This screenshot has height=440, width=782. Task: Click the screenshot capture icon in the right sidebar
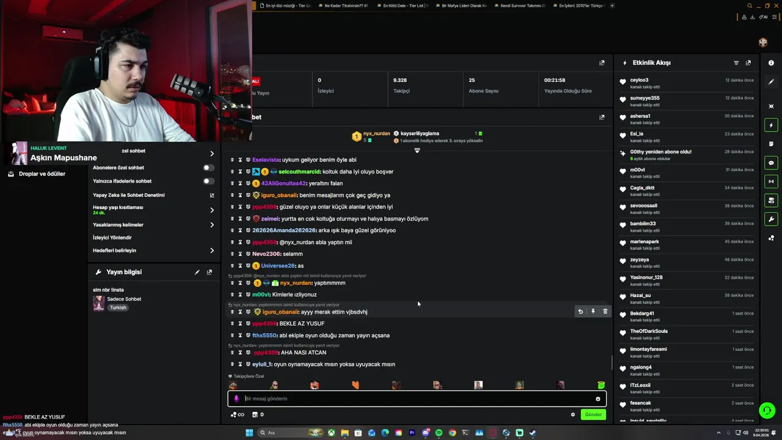pos(771,106)
